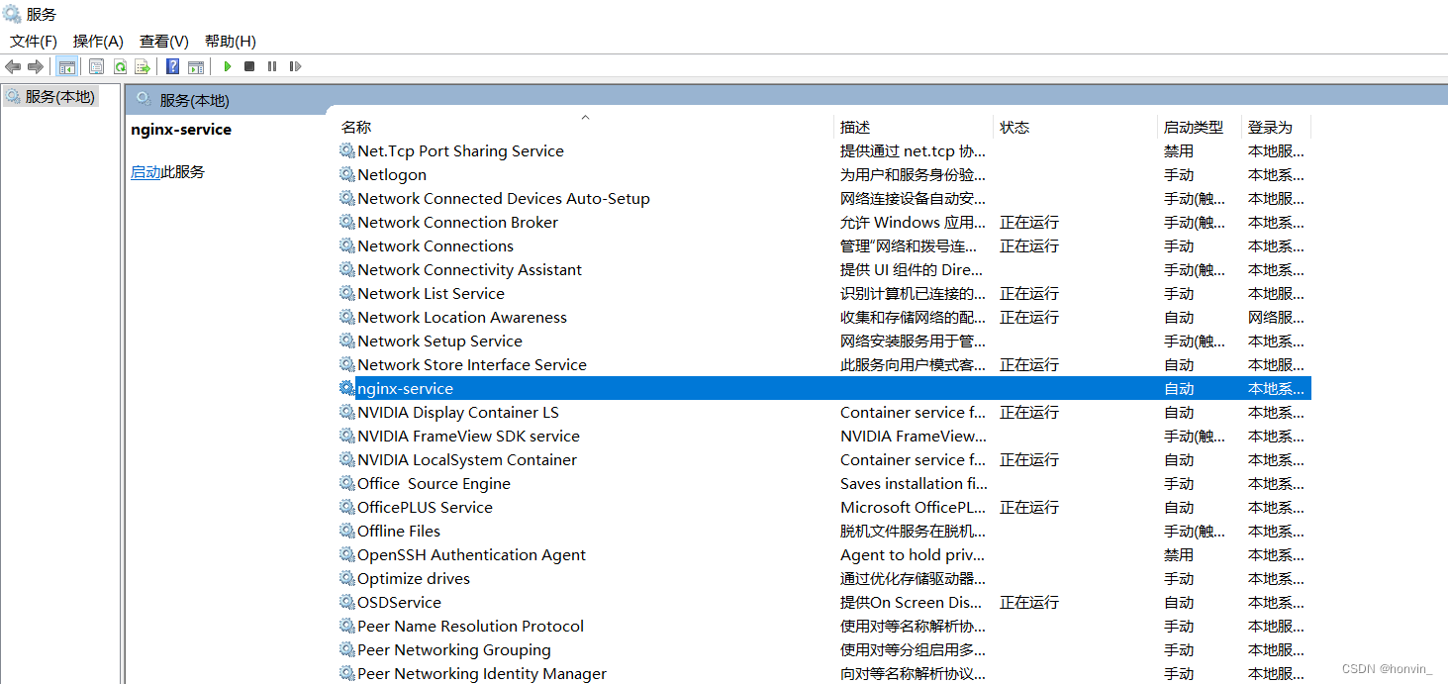Viewport: 1448px width, 684px height.
Task: Select the Net.Tcp Port Sharing Service row
Action: (x=823, y=150)
